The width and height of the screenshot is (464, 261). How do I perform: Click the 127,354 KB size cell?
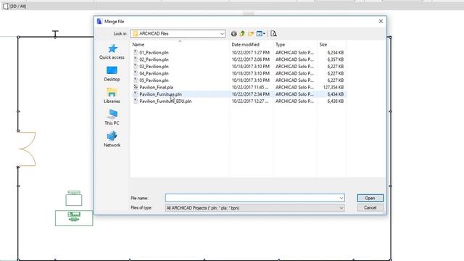tap(333, 87)
